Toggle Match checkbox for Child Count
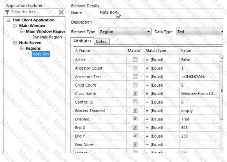 pyautogui.click(x=135, y=85)
